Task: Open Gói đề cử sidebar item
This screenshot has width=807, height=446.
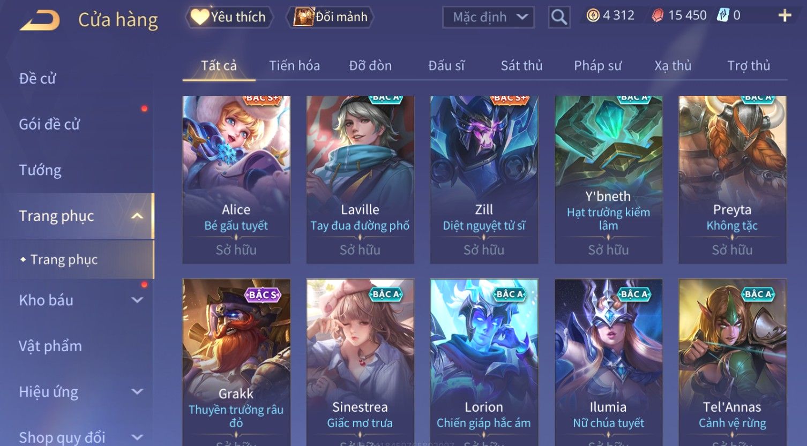Action: [49, 125]
